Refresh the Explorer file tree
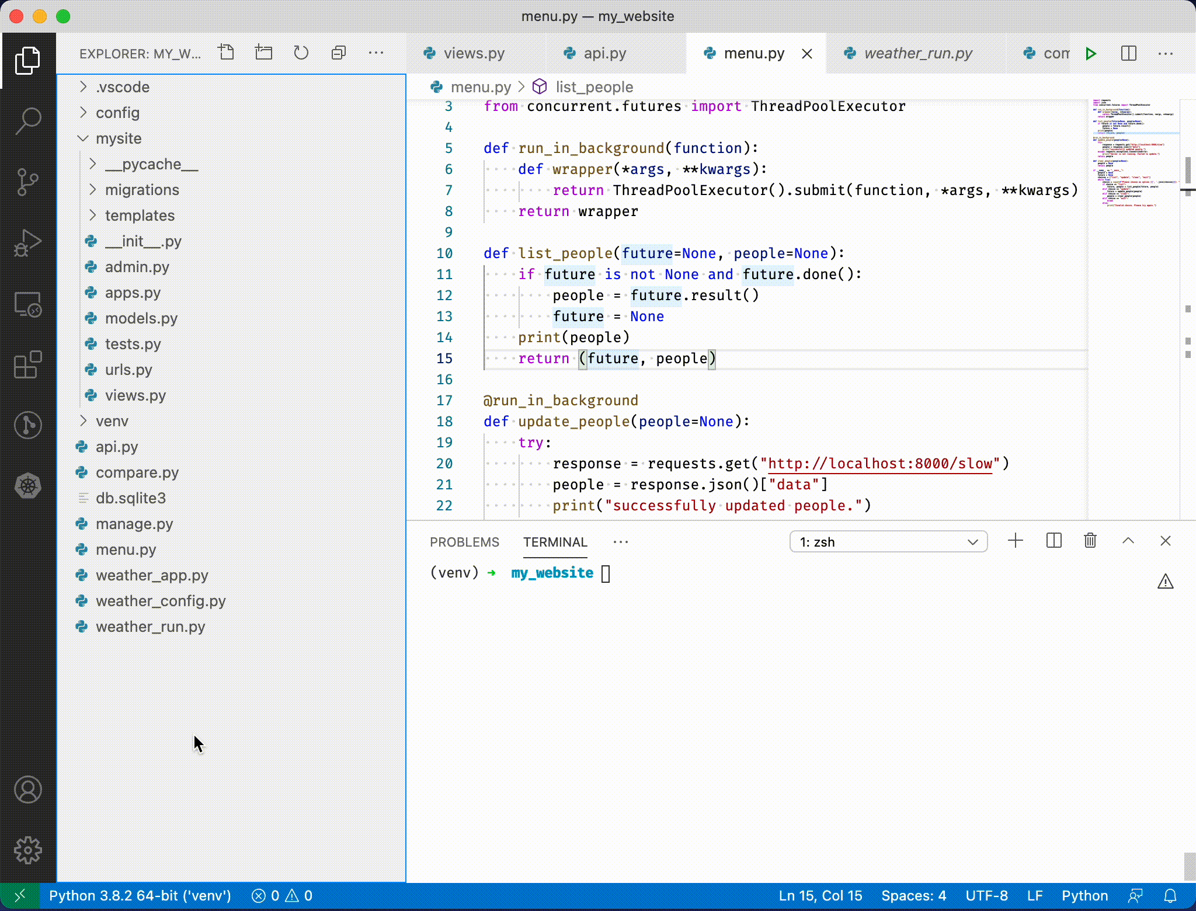 [301, 53]
